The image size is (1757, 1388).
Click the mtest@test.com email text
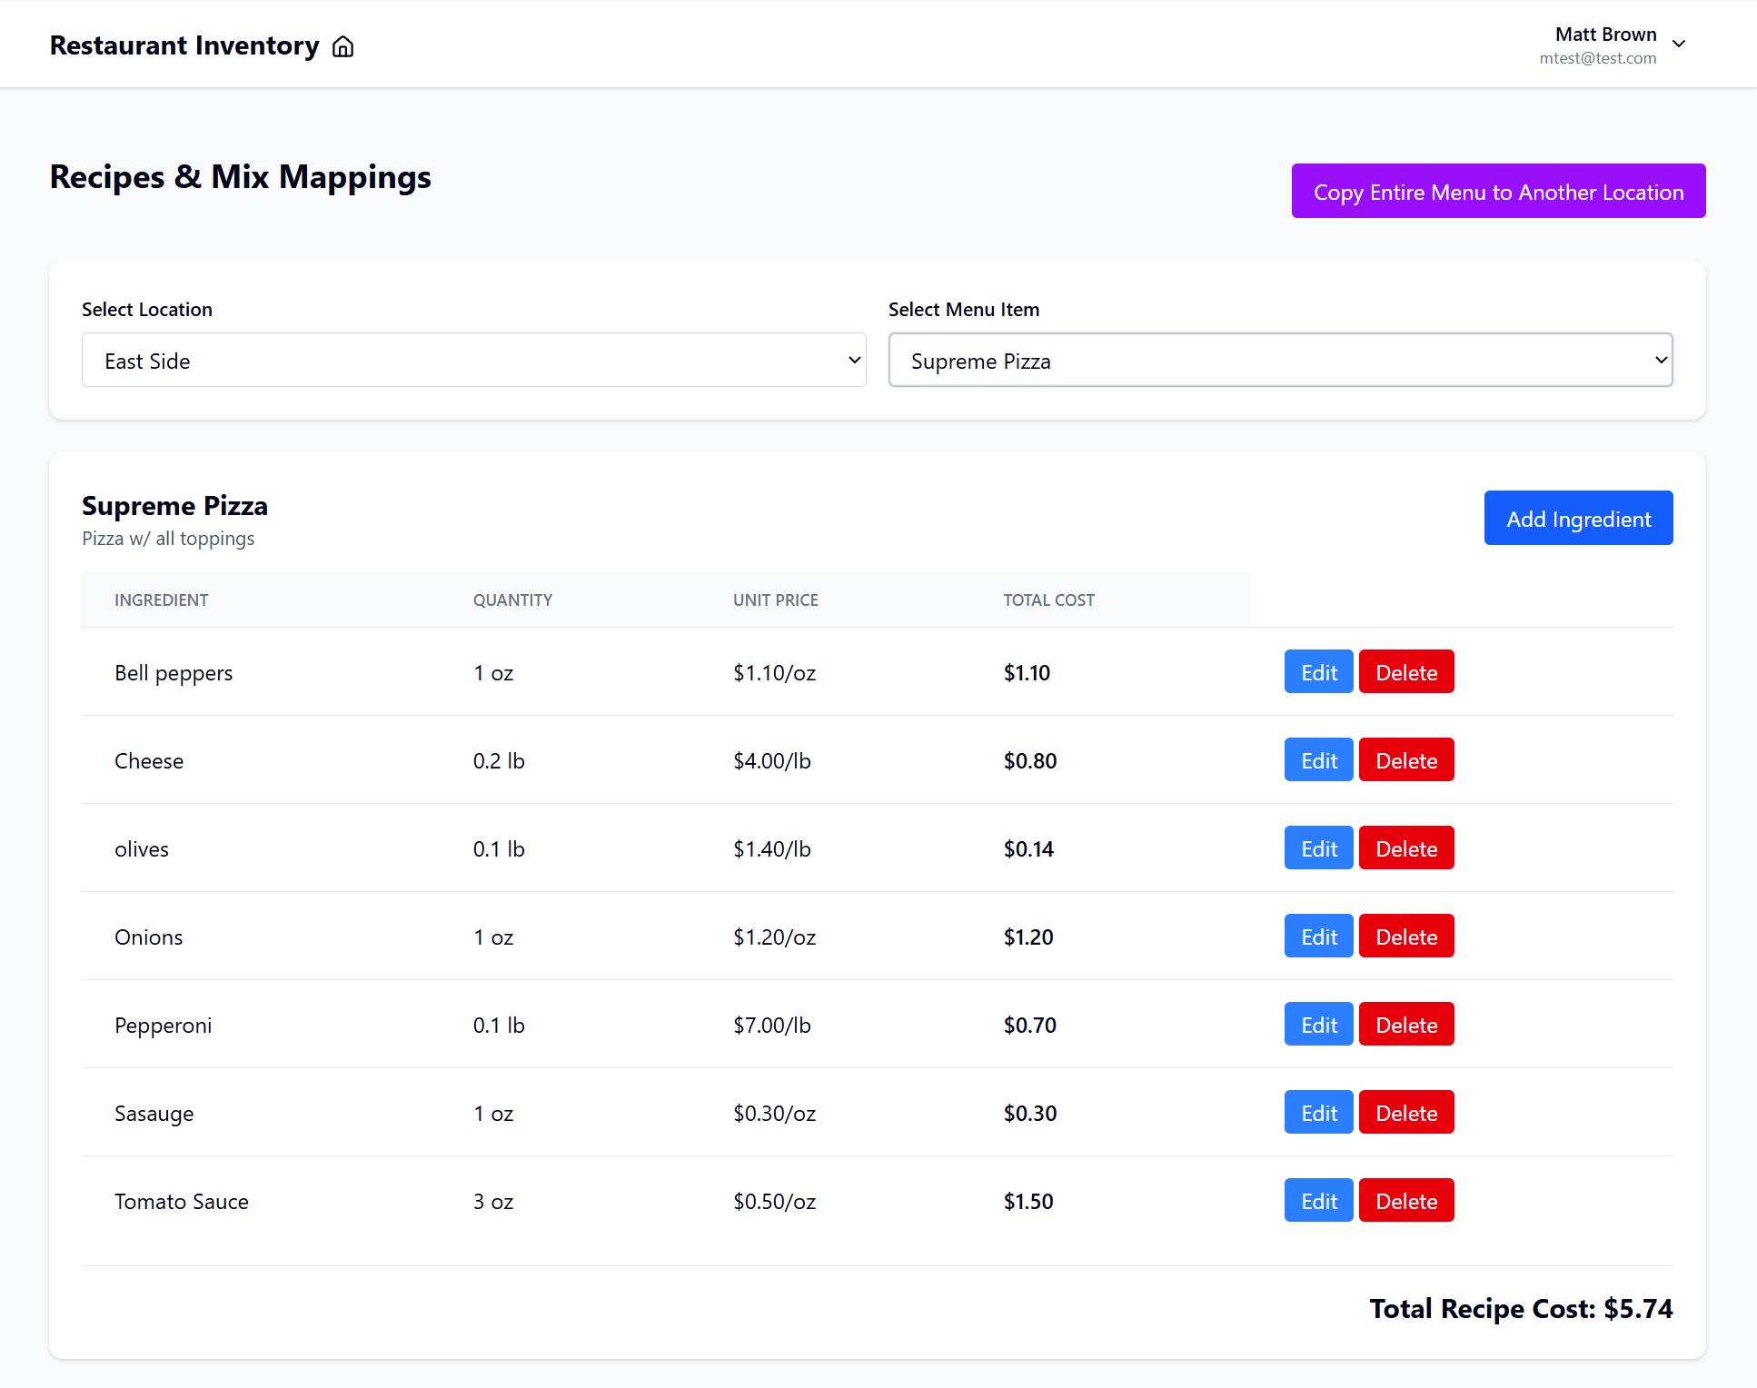(1597, 57)
